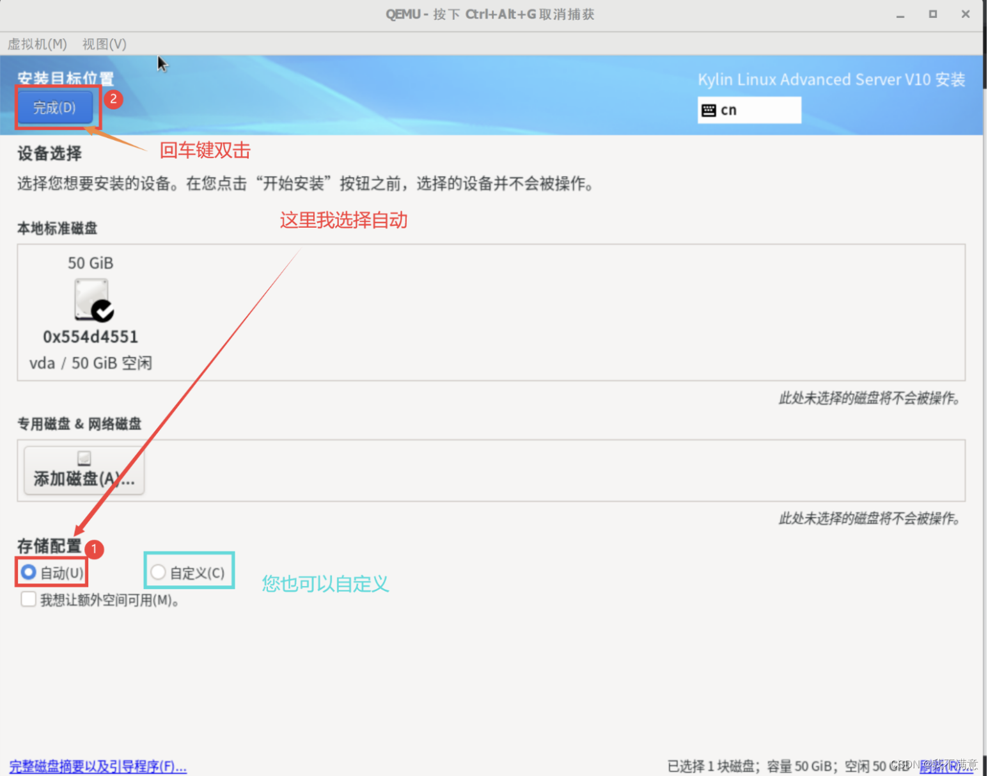The width and height of the screenshot is (988, 776).
Task: Click the 50 GiB size label
Action: 90,263
